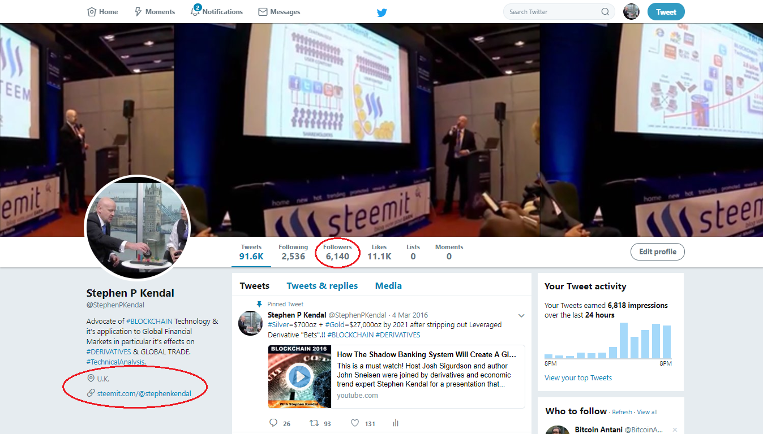The width and height of the screenshot is (763, 434).
Task: Open Messages from top navigation
Action: click(x=279, y=12)
